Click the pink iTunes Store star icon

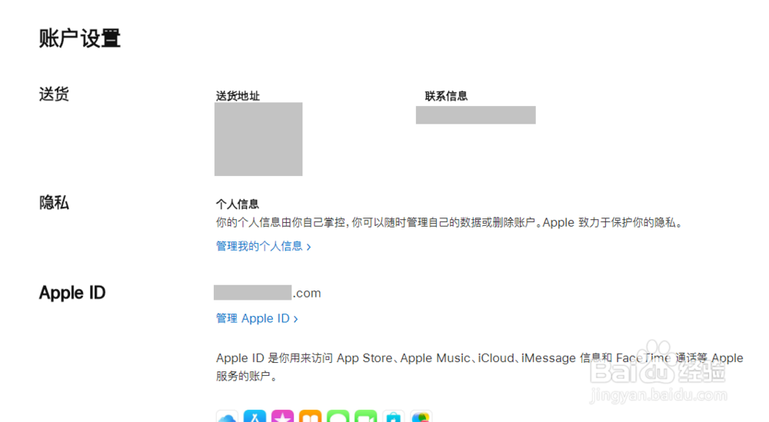282,416
